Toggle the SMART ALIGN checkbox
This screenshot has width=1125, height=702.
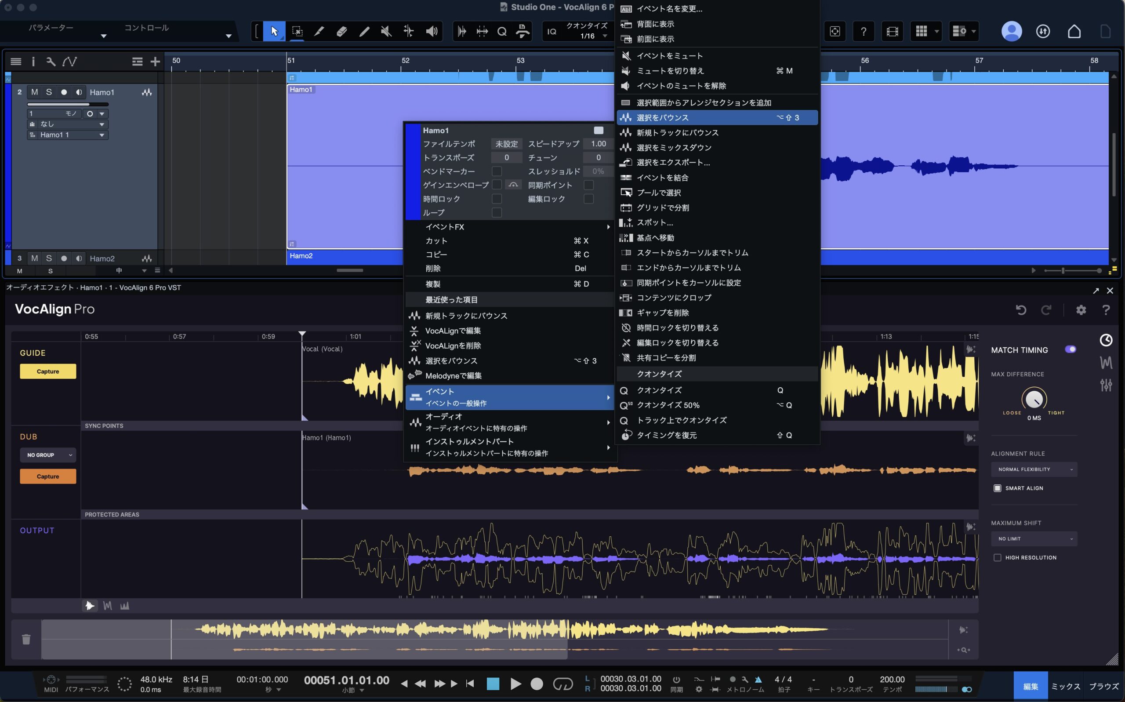pyautogui.click(x=997, y=488)
